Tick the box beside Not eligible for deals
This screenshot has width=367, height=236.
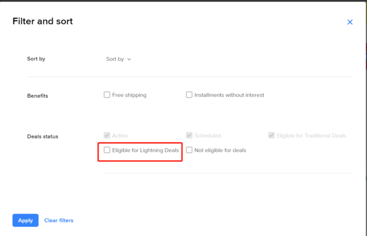tap(189, 150)
